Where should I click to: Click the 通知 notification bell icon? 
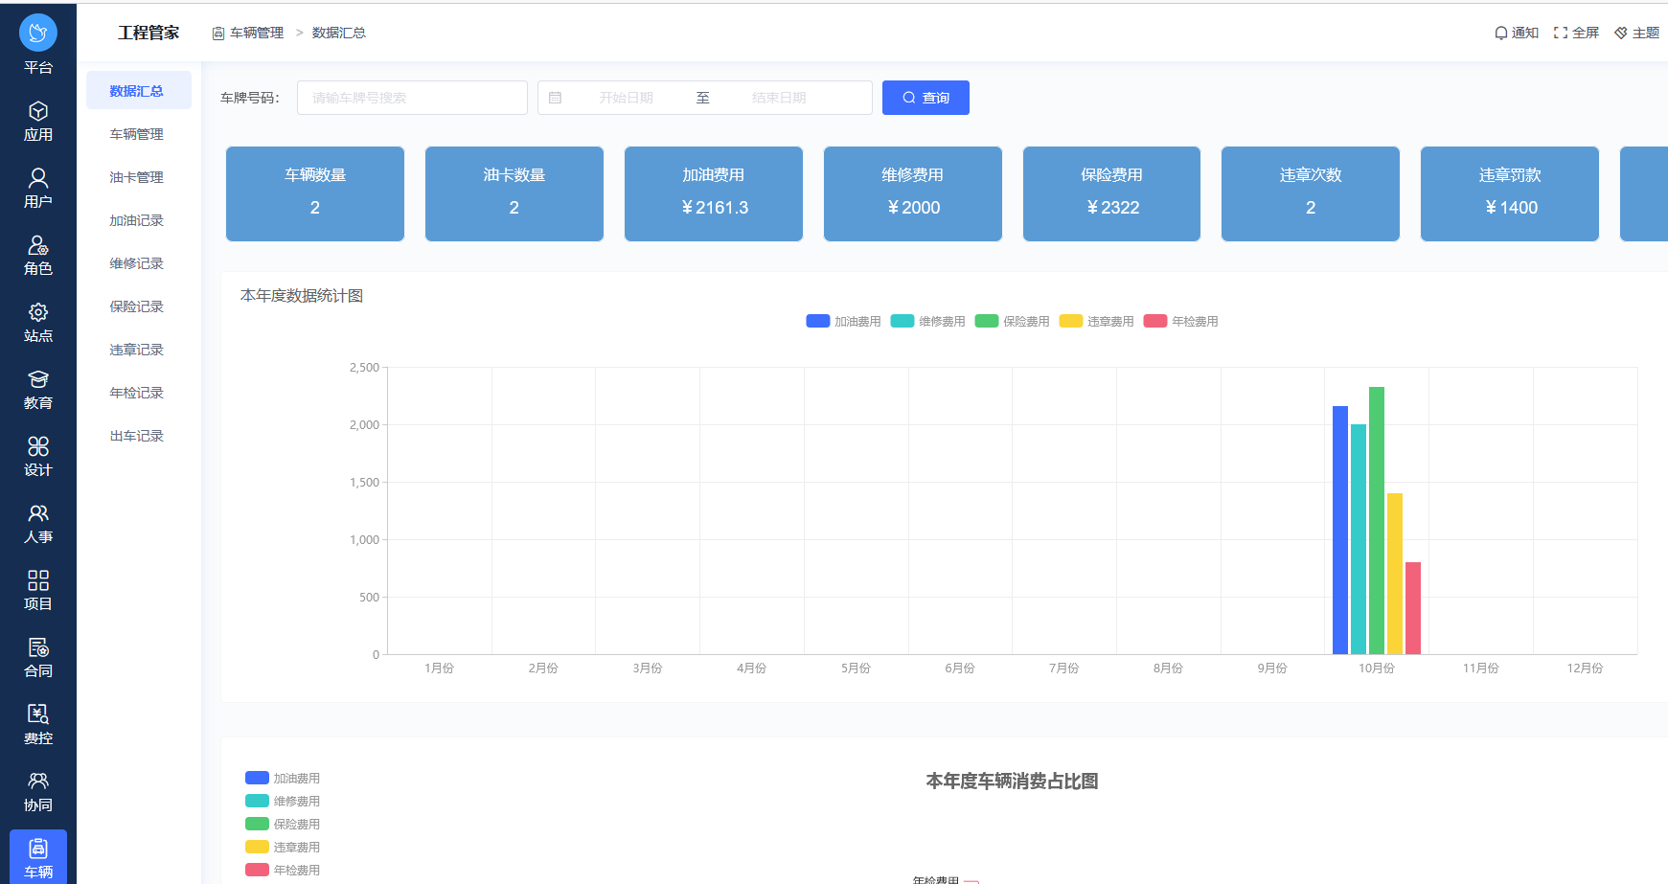[x=1500, y=33]
